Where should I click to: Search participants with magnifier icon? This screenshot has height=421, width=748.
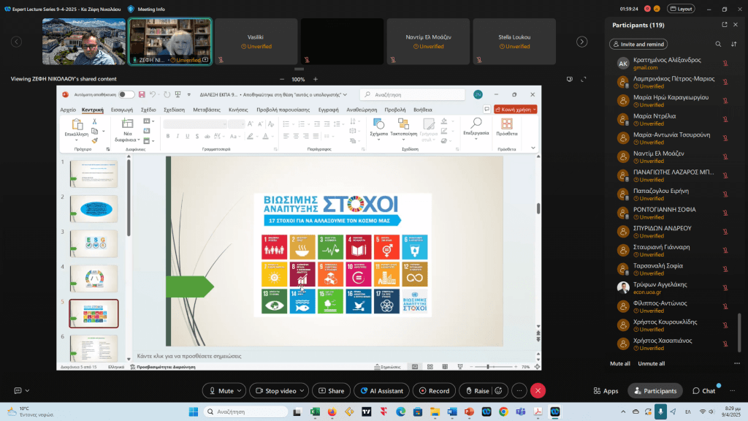point(718,44)
